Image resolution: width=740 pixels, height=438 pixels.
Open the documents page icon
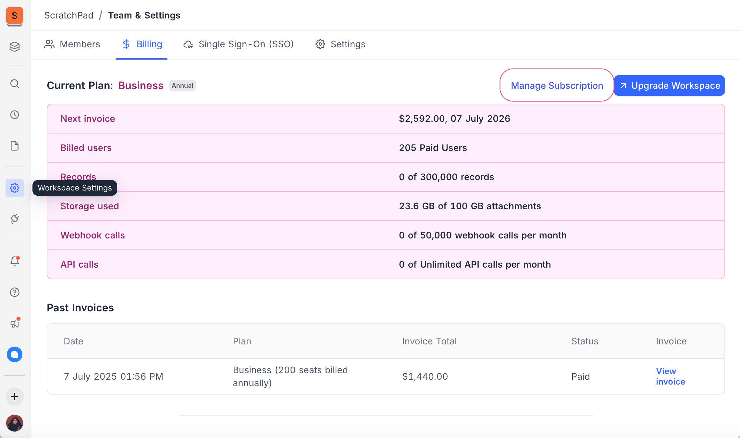click(15, 146)
